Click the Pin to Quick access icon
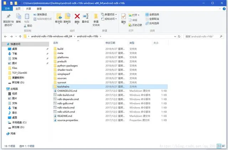This screenshot has width=228, height=150. pos(9,16)
